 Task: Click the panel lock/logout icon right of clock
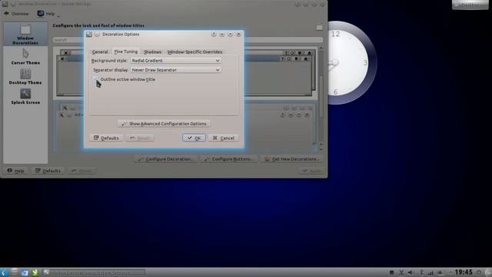pos(479,272)
